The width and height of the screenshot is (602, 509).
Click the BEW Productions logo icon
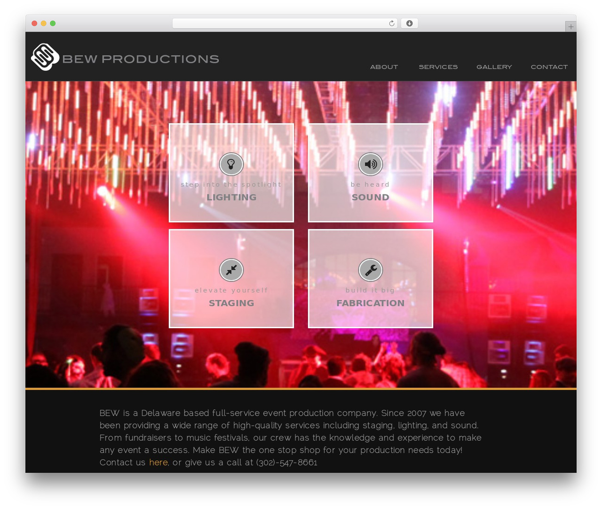click(x=45, y=57)
